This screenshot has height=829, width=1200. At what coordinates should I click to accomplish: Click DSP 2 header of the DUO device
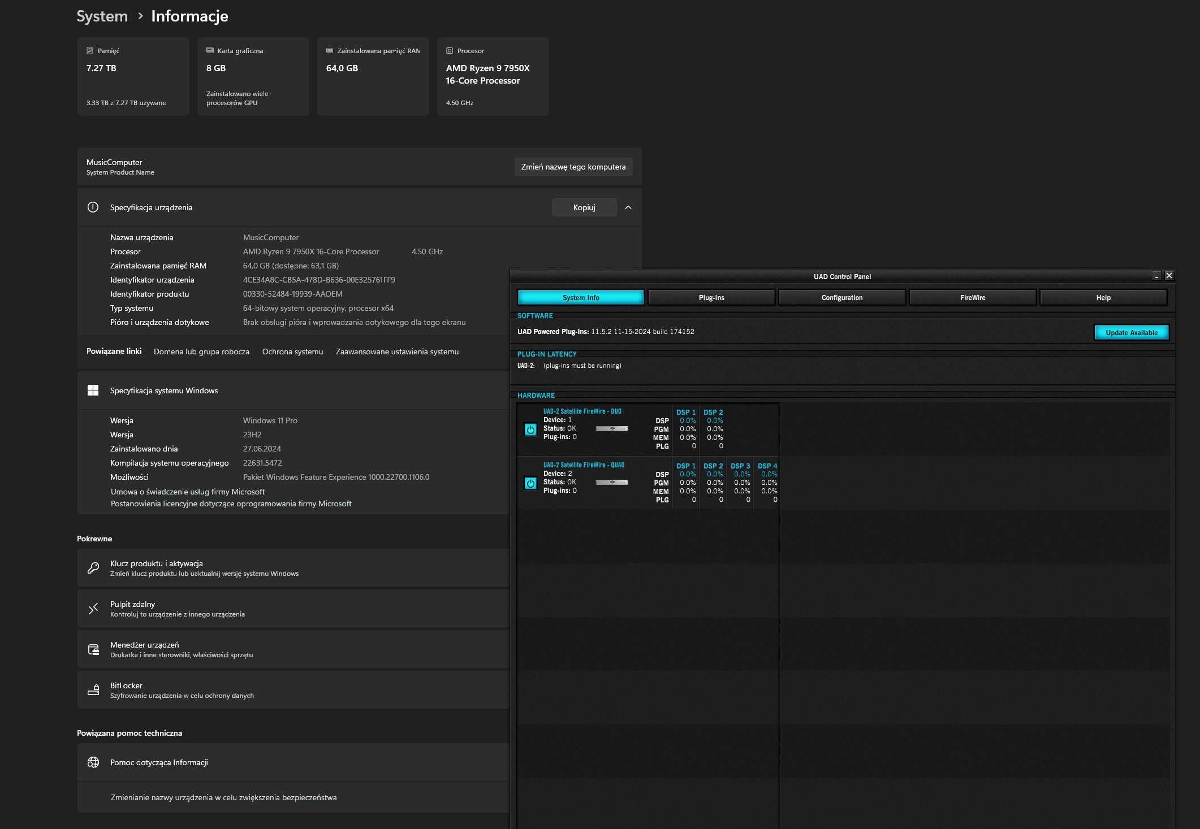click(x=713, y=412)
